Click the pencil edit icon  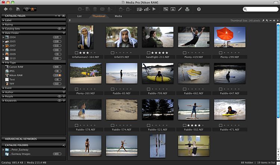pyautogui.click(x=180, y=9)
